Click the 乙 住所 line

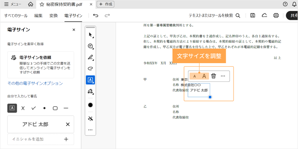tap(176, 106)
